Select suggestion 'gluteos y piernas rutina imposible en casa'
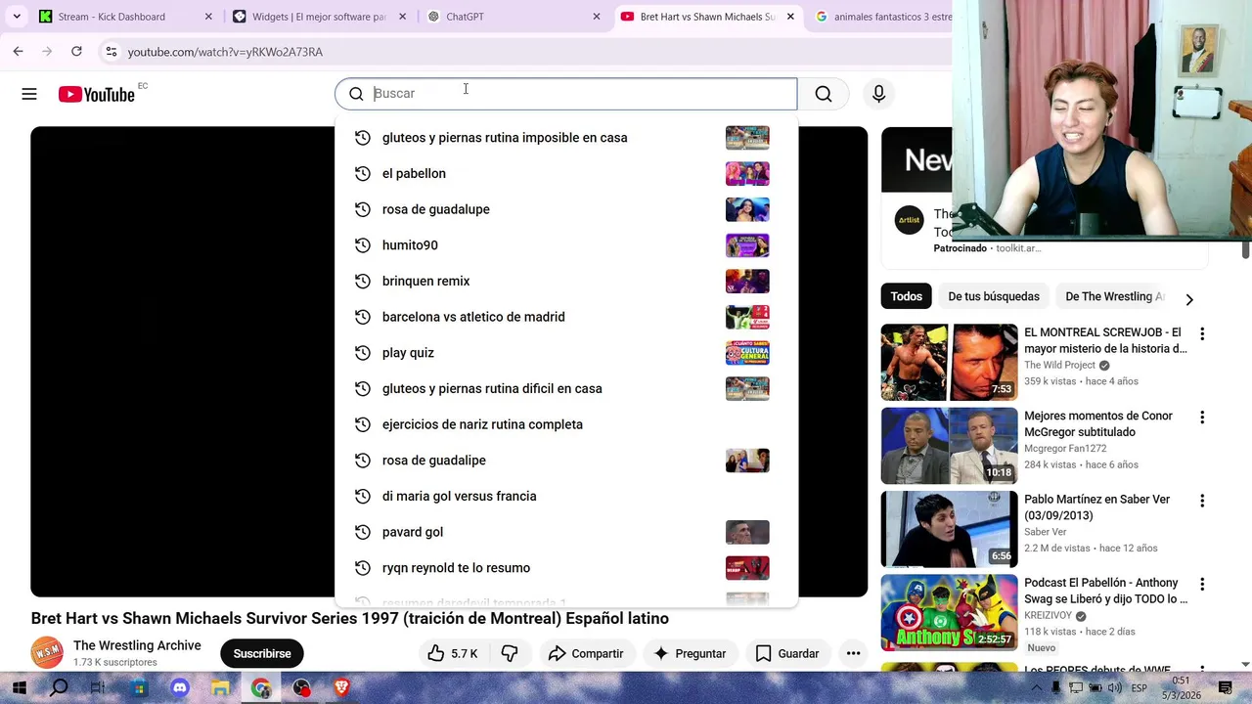The image size is (1252, 704). point(566,138)
